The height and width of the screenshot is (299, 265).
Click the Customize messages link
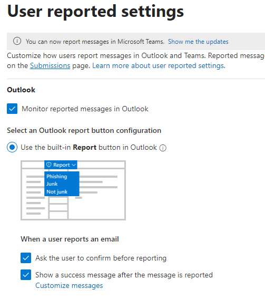tap(69, 285)
